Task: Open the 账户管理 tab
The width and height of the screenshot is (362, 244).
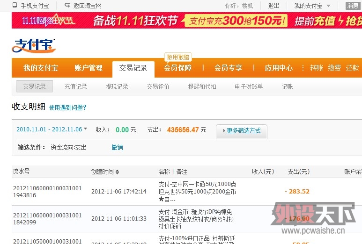Action: tap(89, 68)
